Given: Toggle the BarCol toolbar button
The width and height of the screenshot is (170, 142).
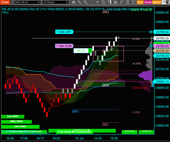Looking at the screenshot, I should [156, 2].
